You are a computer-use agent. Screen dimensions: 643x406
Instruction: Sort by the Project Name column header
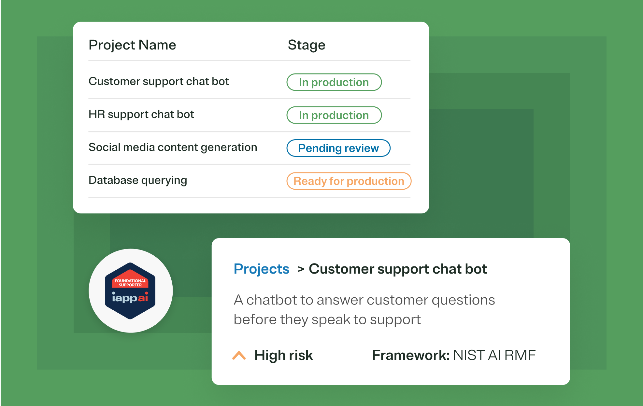(x=132, y=45)
